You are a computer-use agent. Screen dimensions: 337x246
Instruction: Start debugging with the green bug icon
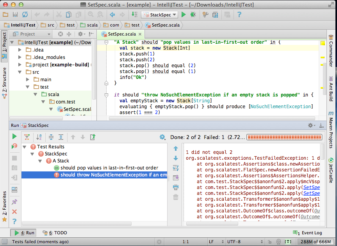[x=193, y=14]
